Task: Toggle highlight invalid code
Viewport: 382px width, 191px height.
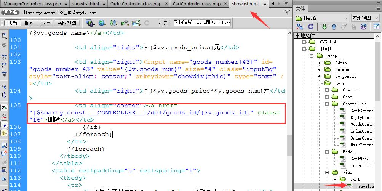Action: (4, 116)
